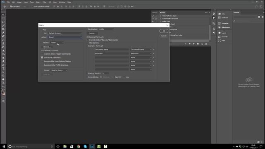Toggle Quick Mask mode icon
This screenshot has width=265, height=149.
pyautogui.click(x=3, y=98)
